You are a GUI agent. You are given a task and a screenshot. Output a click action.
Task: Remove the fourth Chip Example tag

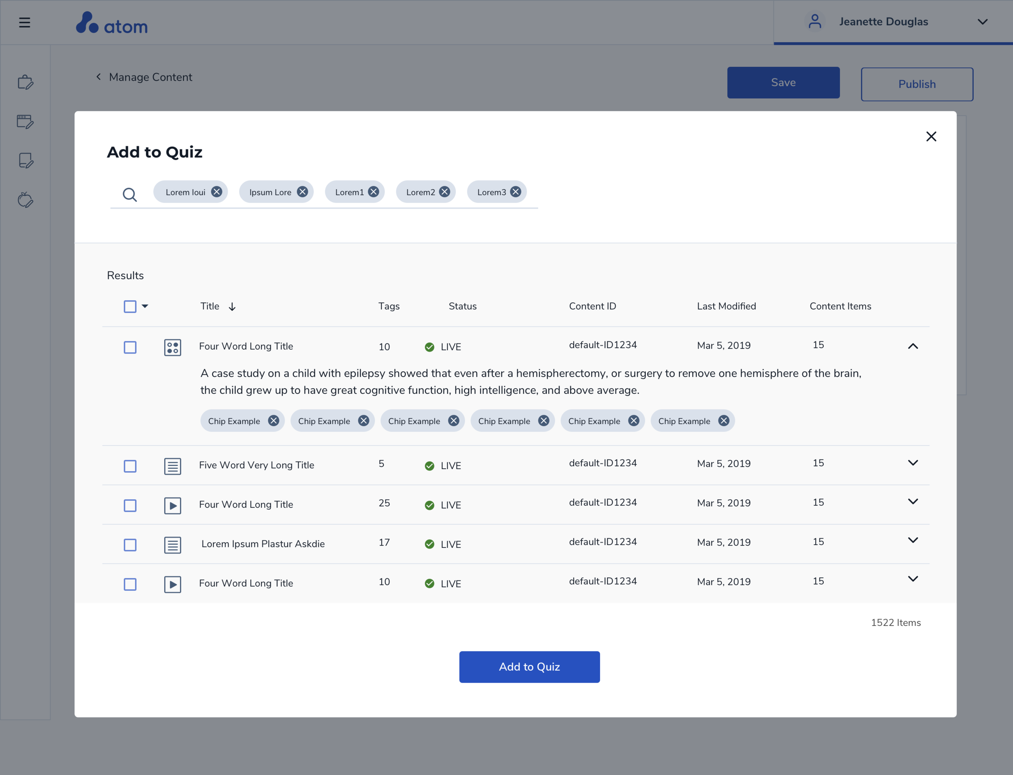click(544, 421)
